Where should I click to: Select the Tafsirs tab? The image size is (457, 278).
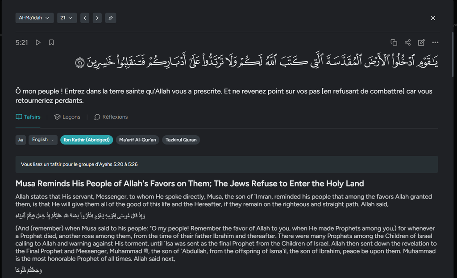point(28,117)
